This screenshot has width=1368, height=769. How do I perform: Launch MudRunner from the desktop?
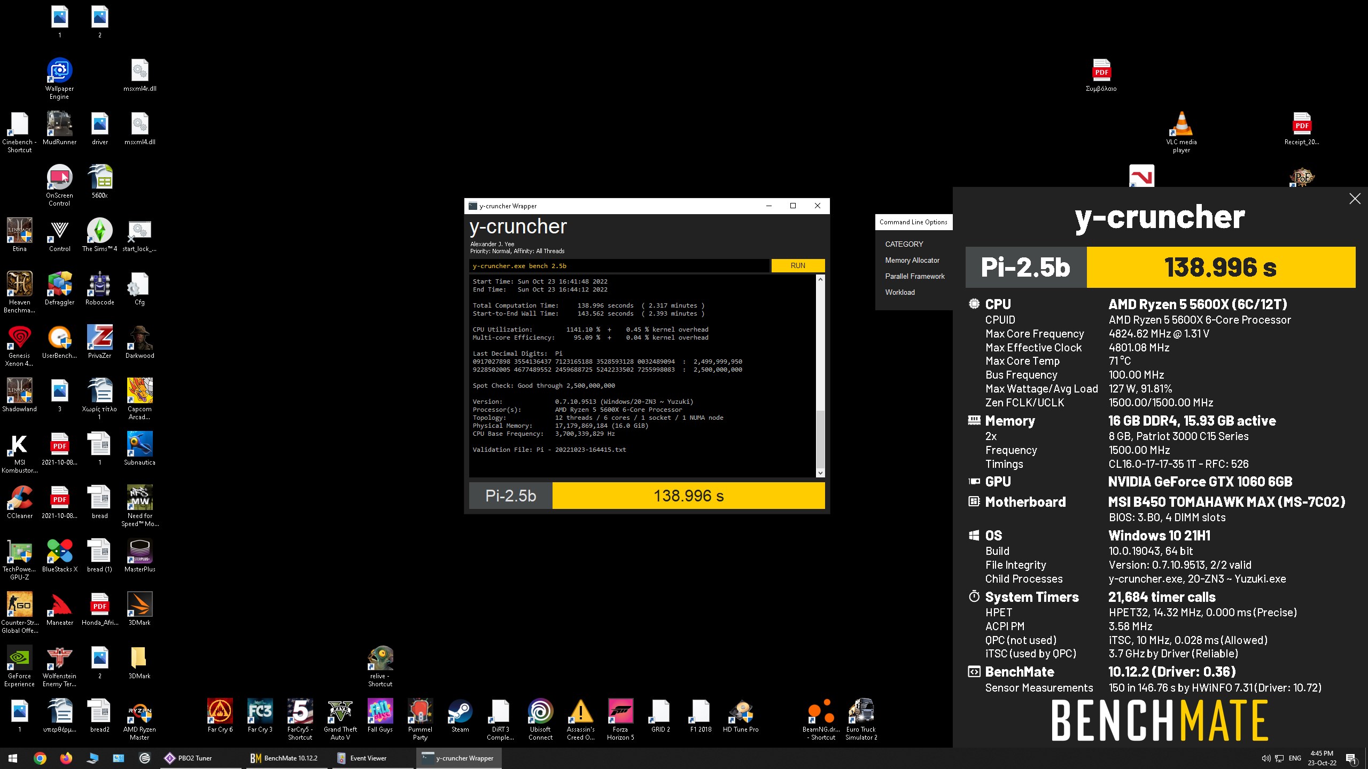pyautogui.click(x=59, y=128)
